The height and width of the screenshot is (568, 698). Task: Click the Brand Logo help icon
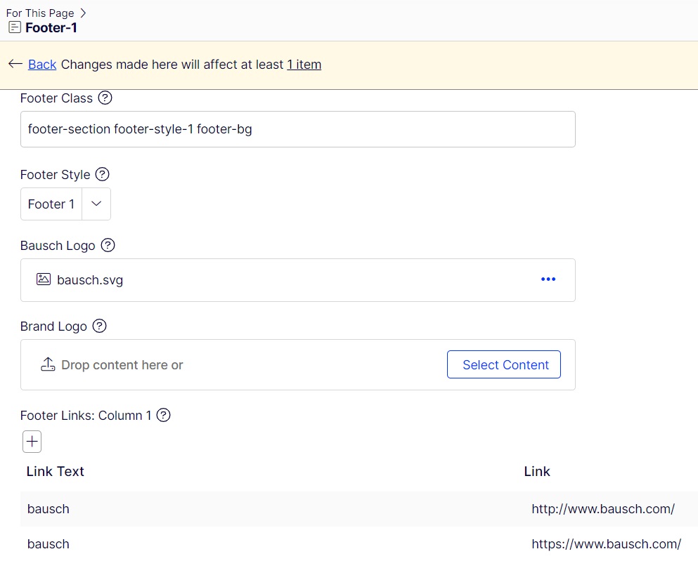pyautogui.click(x=100, y=326)
